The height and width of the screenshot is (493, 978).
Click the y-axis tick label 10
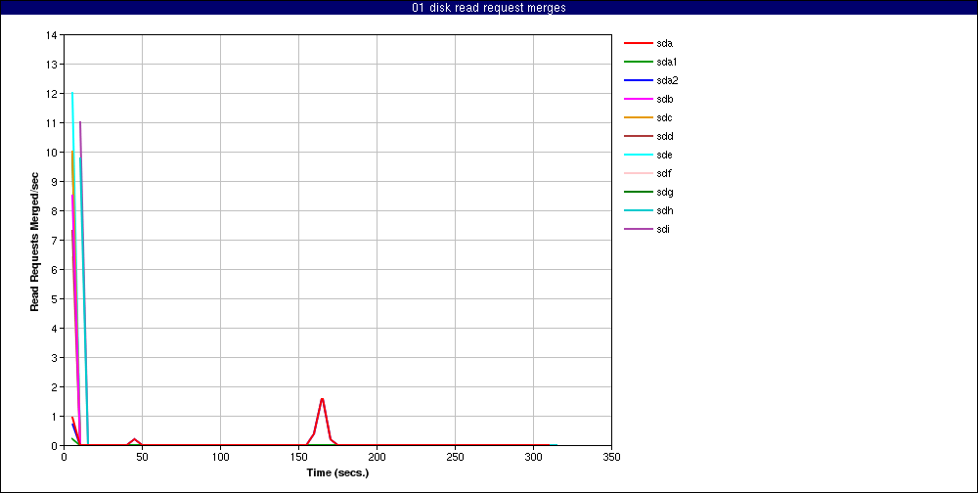[x=52, y=153]
